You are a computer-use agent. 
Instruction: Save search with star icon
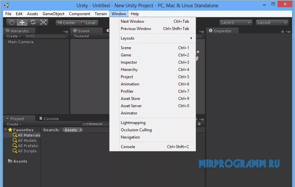pos(199,124)
